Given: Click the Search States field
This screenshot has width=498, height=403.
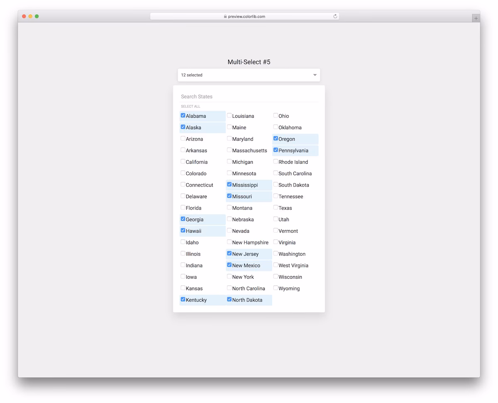Looking at the screenshot, I should [249, 97].
